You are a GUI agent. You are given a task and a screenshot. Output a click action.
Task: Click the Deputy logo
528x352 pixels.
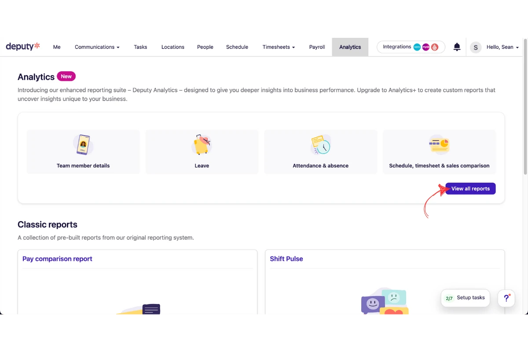click(23, 46)
